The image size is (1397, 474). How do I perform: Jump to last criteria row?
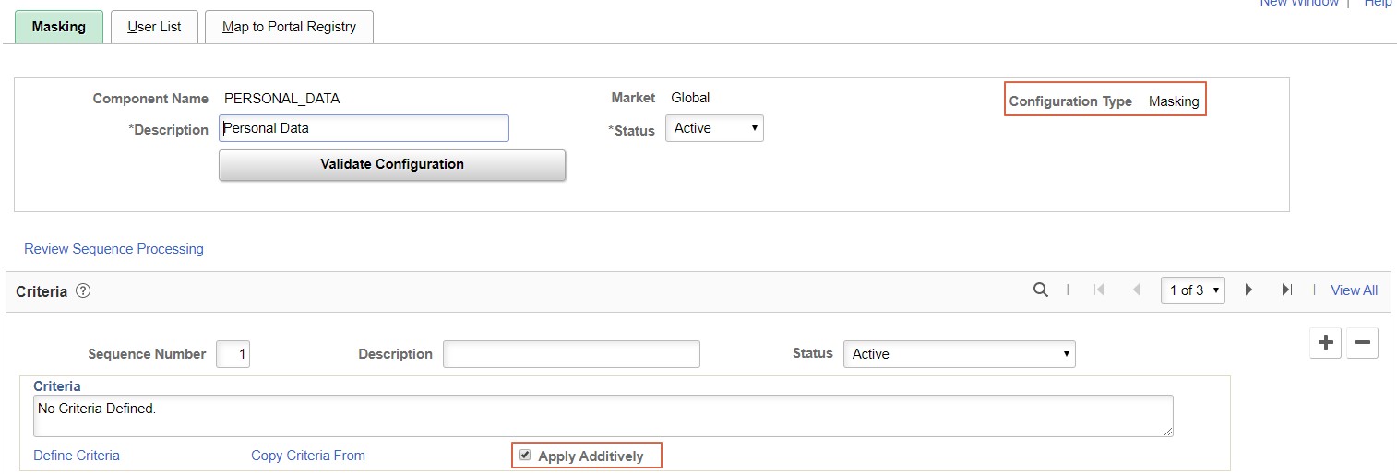tap(1286, 290)
